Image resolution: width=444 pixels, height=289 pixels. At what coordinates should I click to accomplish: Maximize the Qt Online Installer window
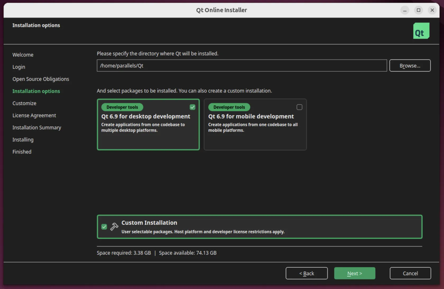[418, 10]
